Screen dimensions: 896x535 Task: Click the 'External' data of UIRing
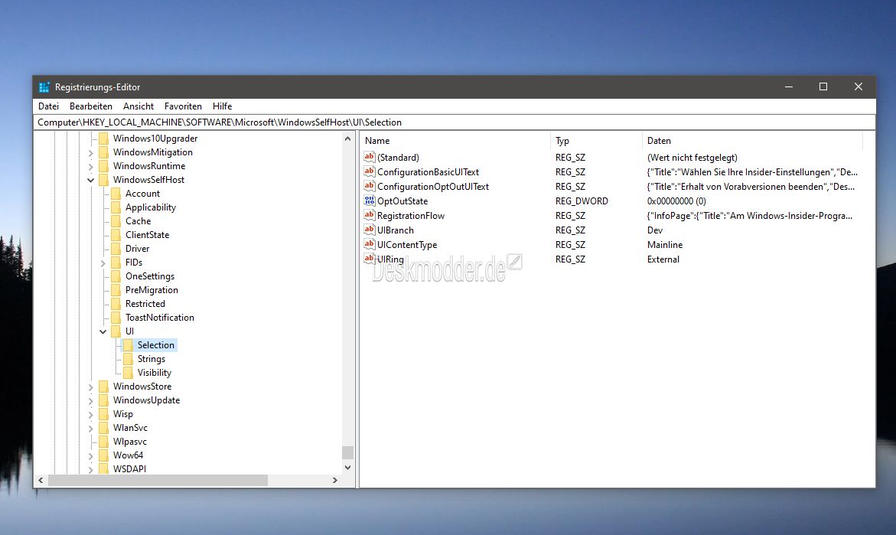[663, 259]
